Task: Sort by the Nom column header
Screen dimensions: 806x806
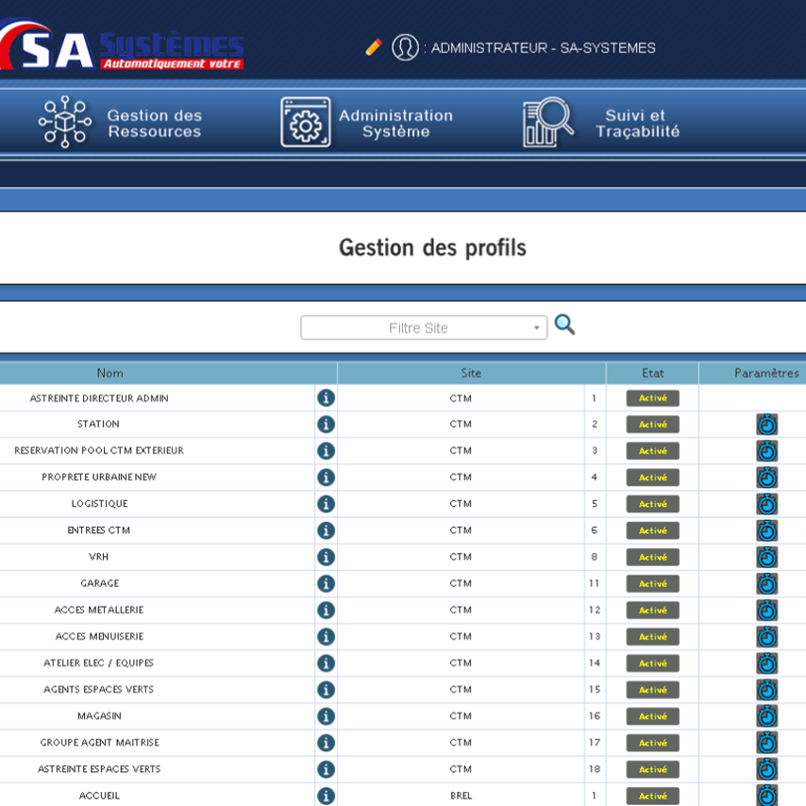Action: click(x=110, y=373)
